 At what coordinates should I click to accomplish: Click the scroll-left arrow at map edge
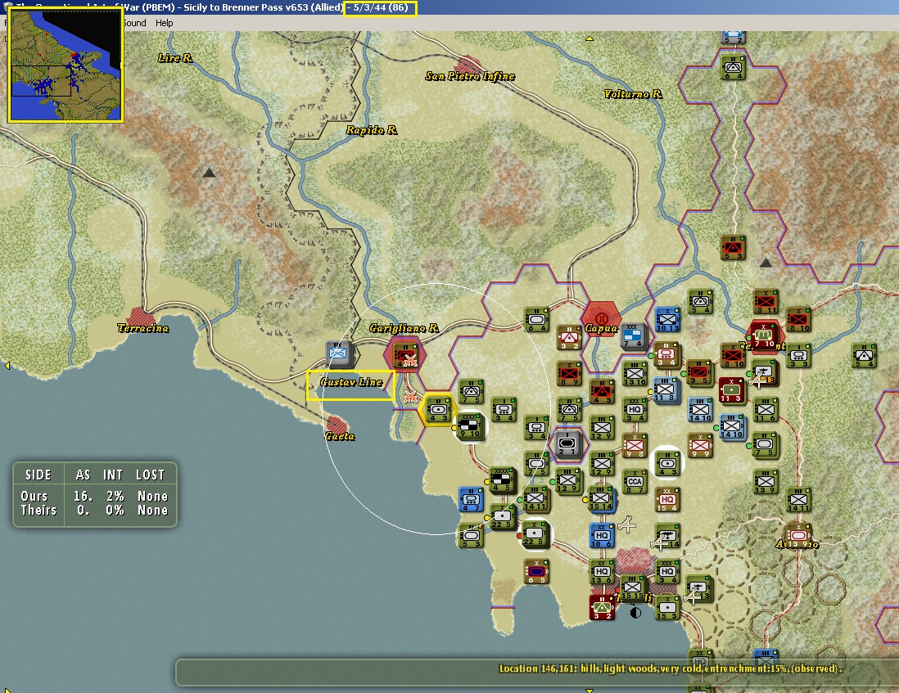7,365
